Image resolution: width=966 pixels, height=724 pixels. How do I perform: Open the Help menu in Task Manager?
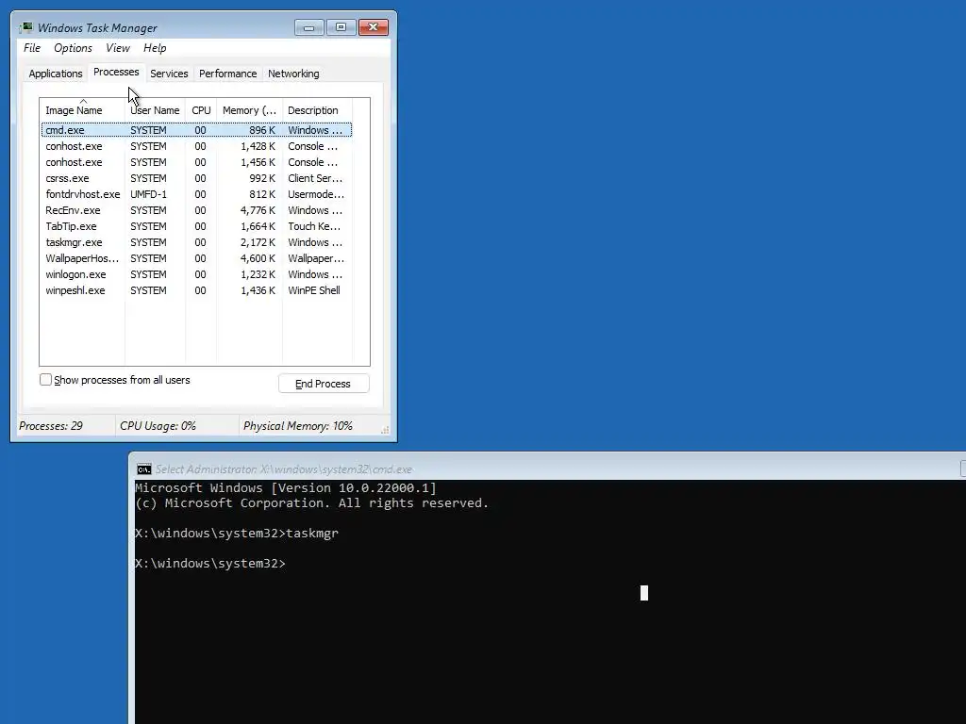tap(155, 48)
